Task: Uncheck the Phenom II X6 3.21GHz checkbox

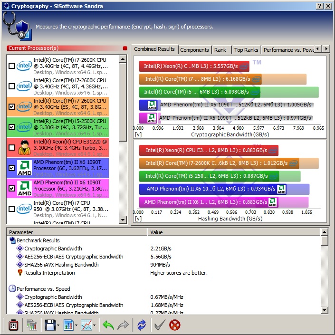Action: (x=11, y=188)
